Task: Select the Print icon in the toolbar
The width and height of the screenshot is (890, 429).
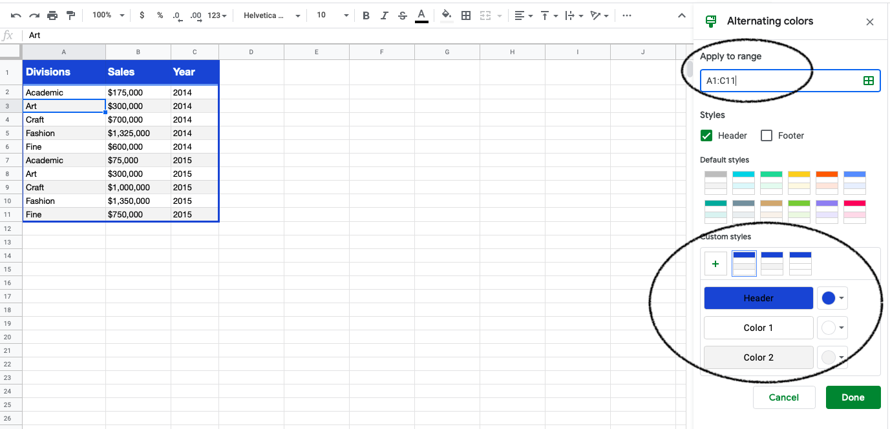Action: click(52, 15)
